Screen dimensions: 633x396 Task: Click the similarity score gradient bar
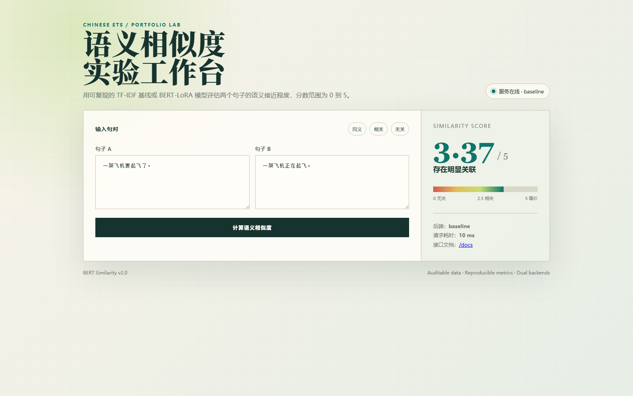tap(485, 189)
